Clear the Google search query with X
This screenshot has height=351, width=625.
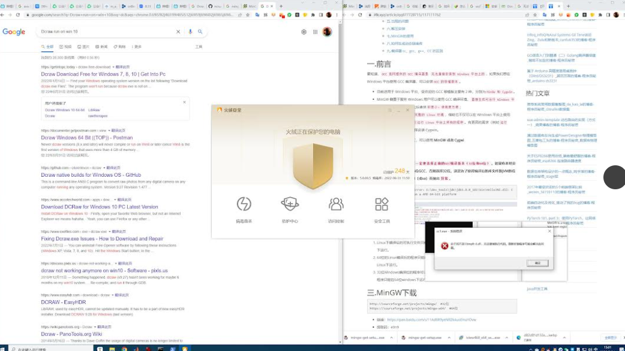tap(178, 31)
